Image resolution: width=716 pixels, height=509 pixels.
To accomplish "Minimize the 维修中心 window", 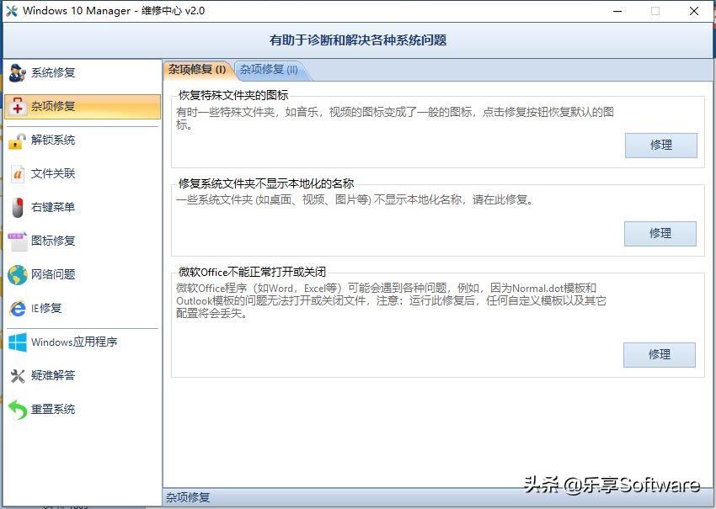I will click(x=617, y=11).
